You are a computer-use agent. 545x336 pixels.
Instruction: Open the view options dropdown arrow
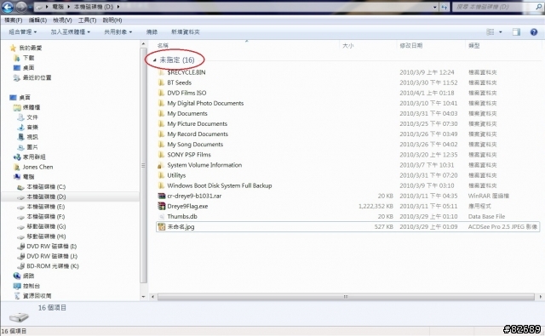(501, 32)
